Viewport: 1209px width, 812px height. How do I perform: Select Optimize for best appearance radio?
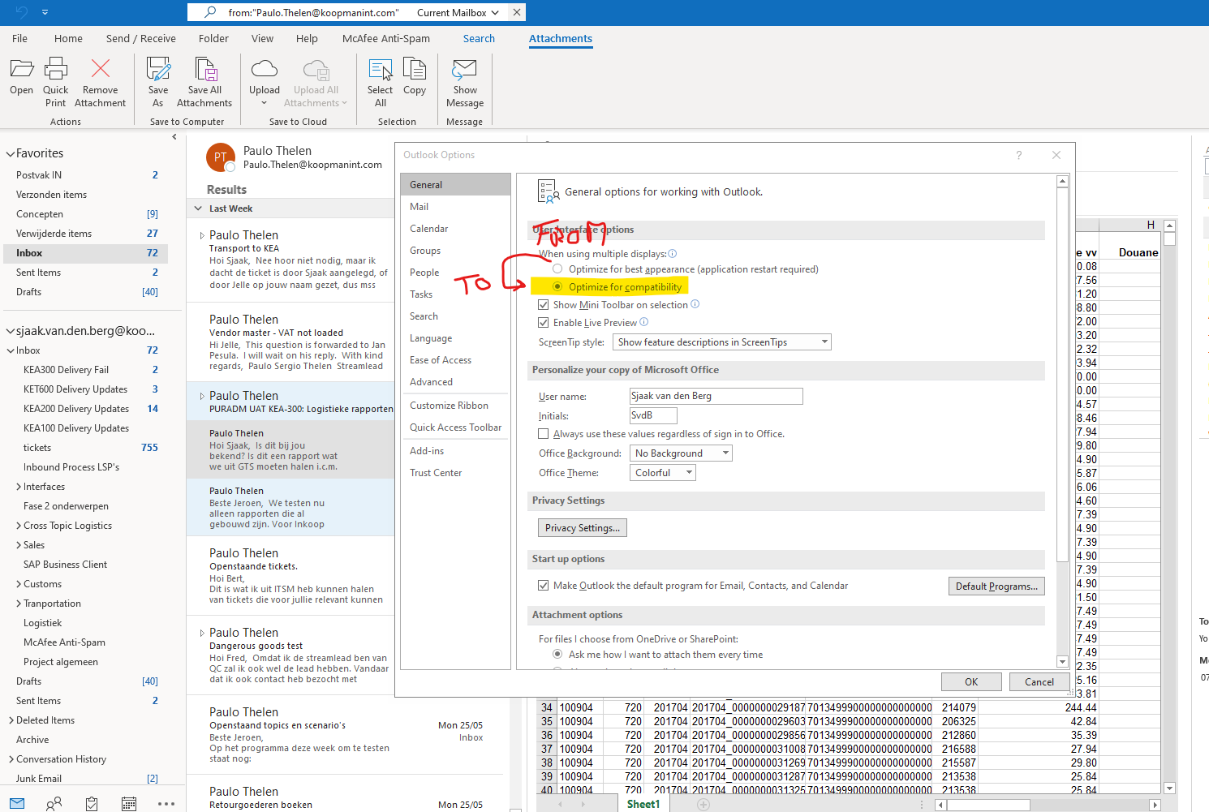(557, 269)
